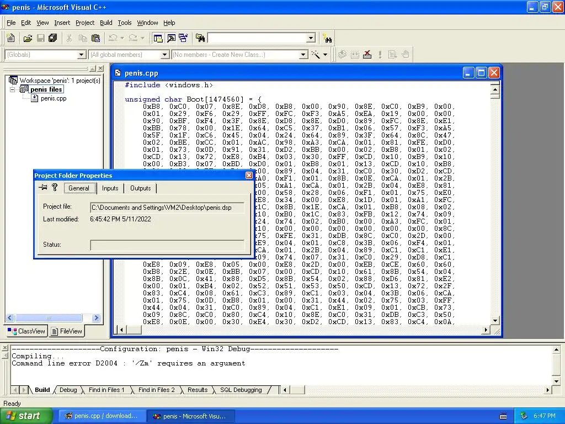Open the Build menu
This screenshot has height=424, width=565.
(x=106, y=23)
